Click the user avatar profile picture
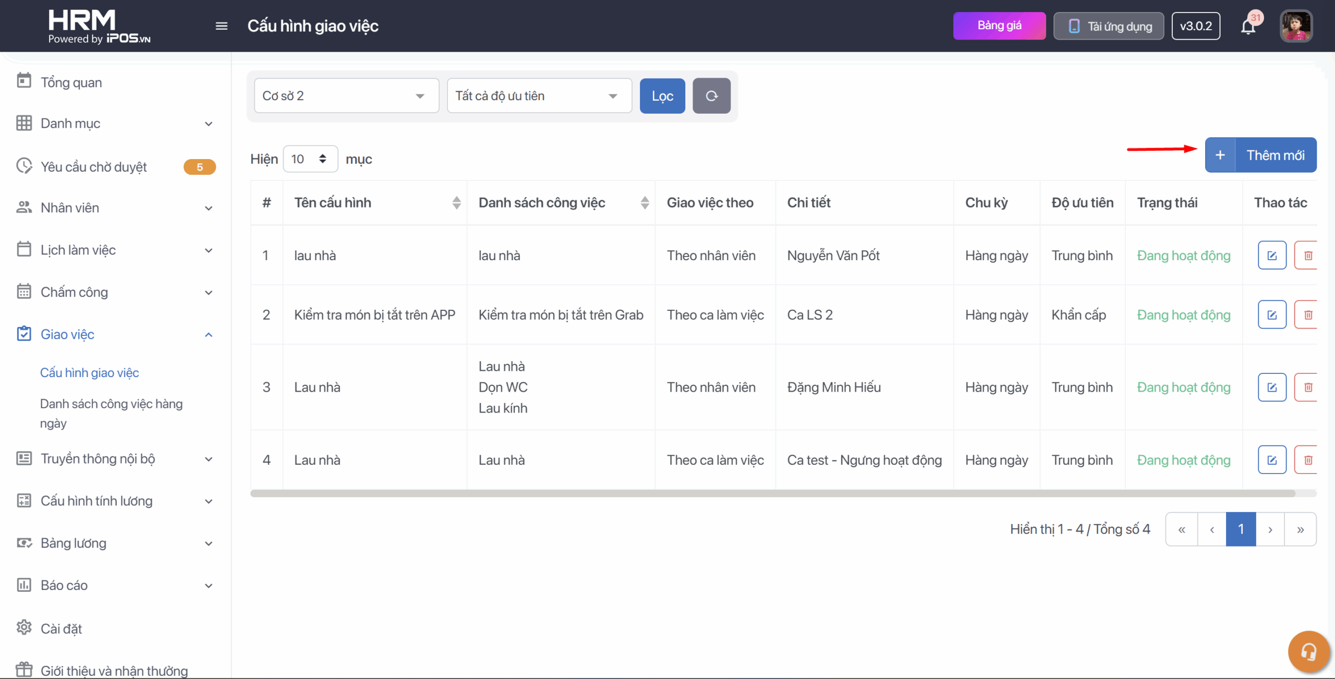1335x679 pixels. (1295, 26)
